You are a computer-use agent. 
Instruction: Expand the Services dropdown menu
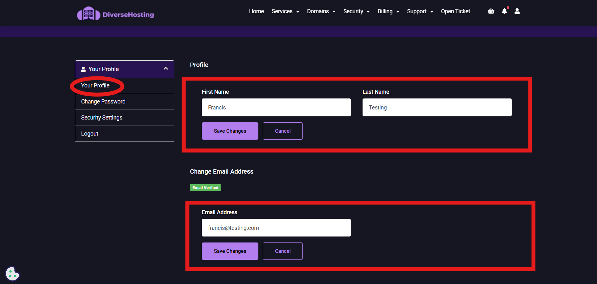click(x=285, y=11)
